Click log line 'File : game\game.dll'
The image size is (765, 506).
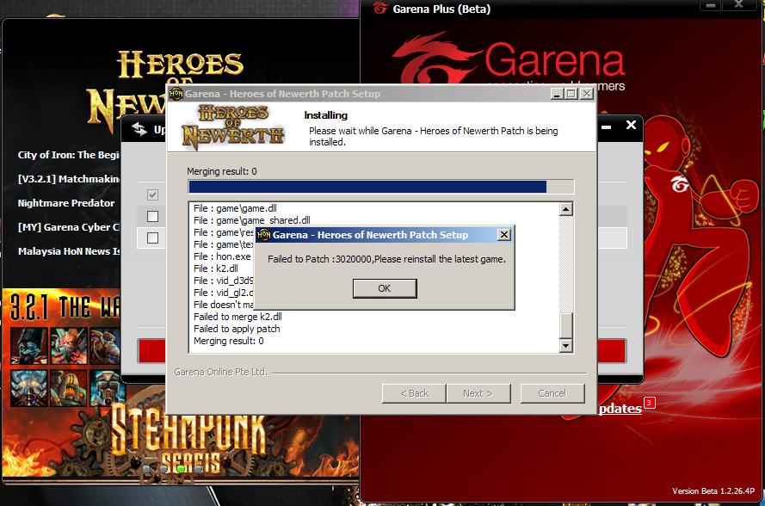pyautogui.click(x=235, y=208)
